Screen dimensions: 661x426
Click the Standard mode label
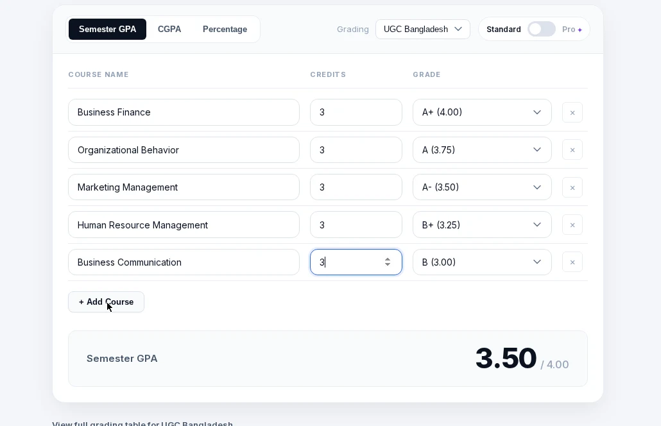[503, 30]
